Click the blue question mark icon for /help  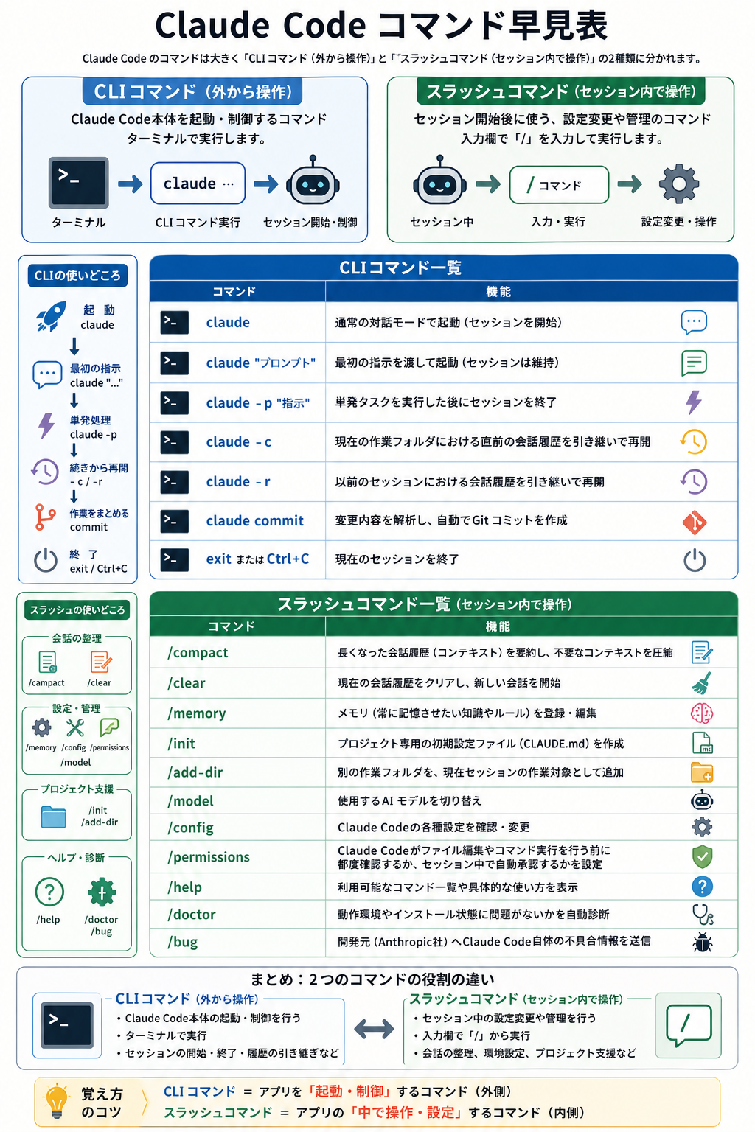703,887
